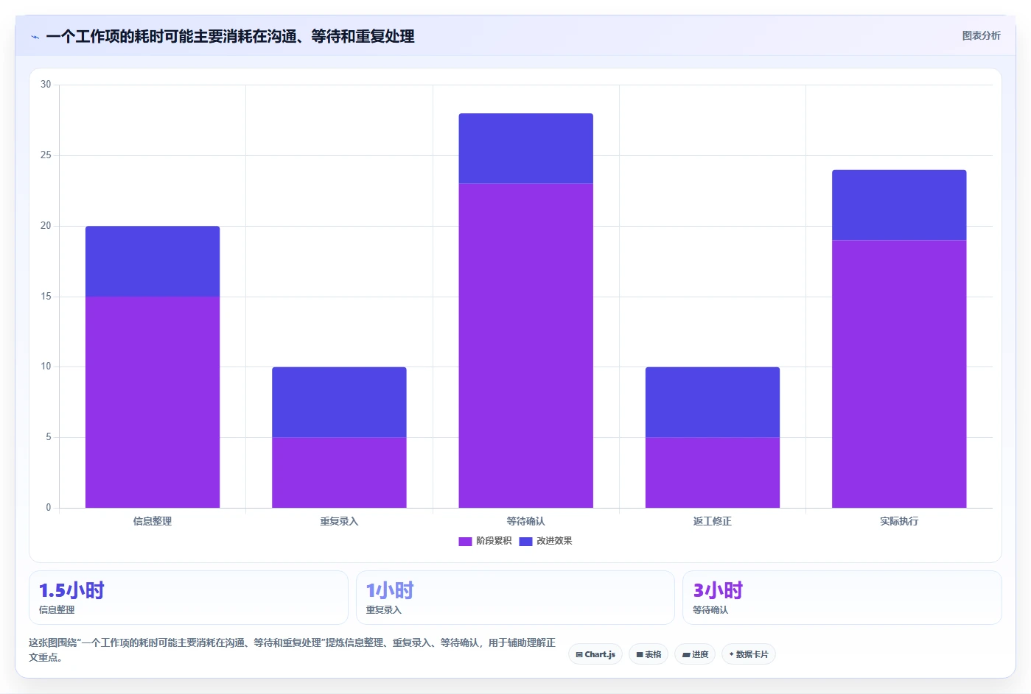Click the blue bar segment for 返工修正
Screen dimensions: 1031x694
713,402
